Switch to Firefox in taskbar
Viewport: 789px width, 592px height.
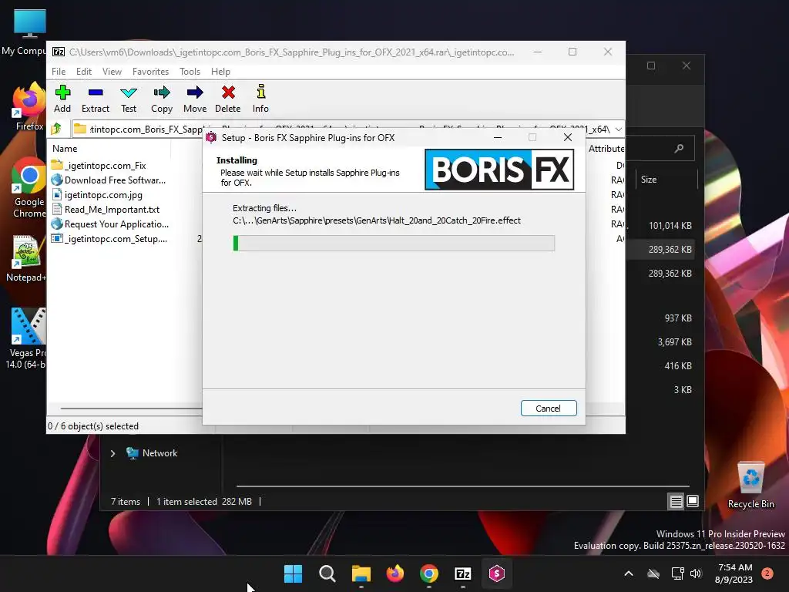(395, 573)
